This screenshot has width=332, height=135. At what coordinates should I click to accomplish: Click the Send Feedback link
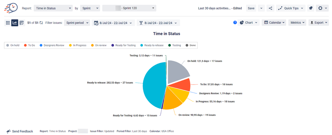point(20,131)
